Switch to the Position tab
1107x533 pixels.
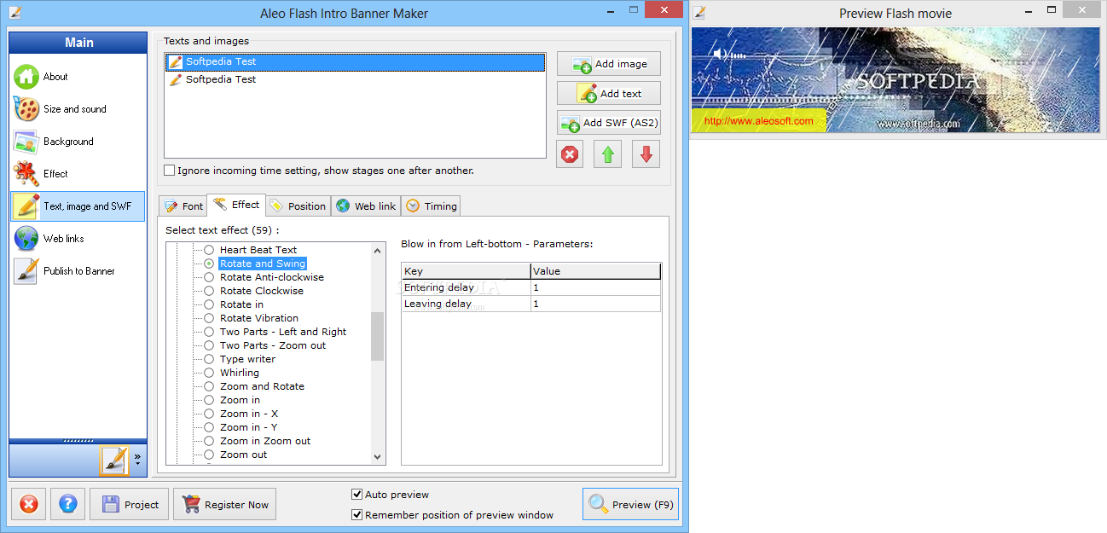298,206
